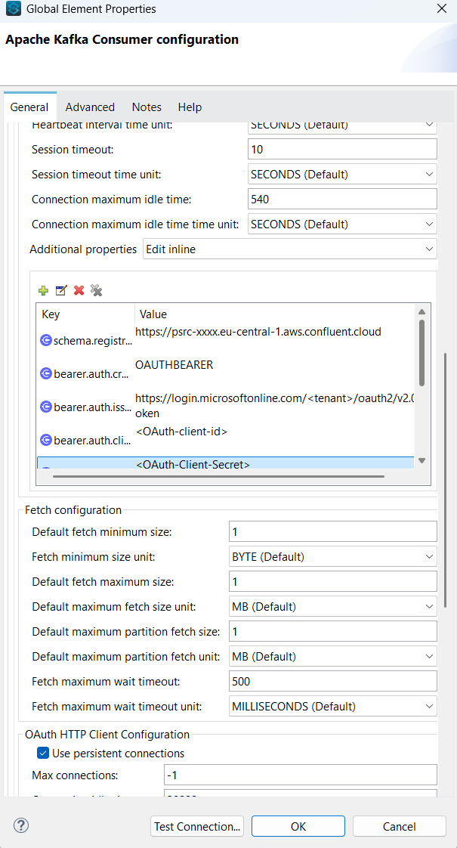This screenshot has width=457, height=848.
Task: Click the bearer.auth.cli... key row icon
Action: click(x=46, y=440)
